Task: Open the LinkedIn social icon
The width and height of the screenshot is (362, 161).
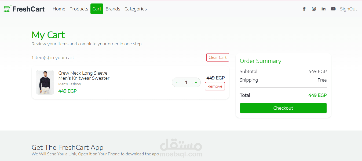Action: pos(323,9)
